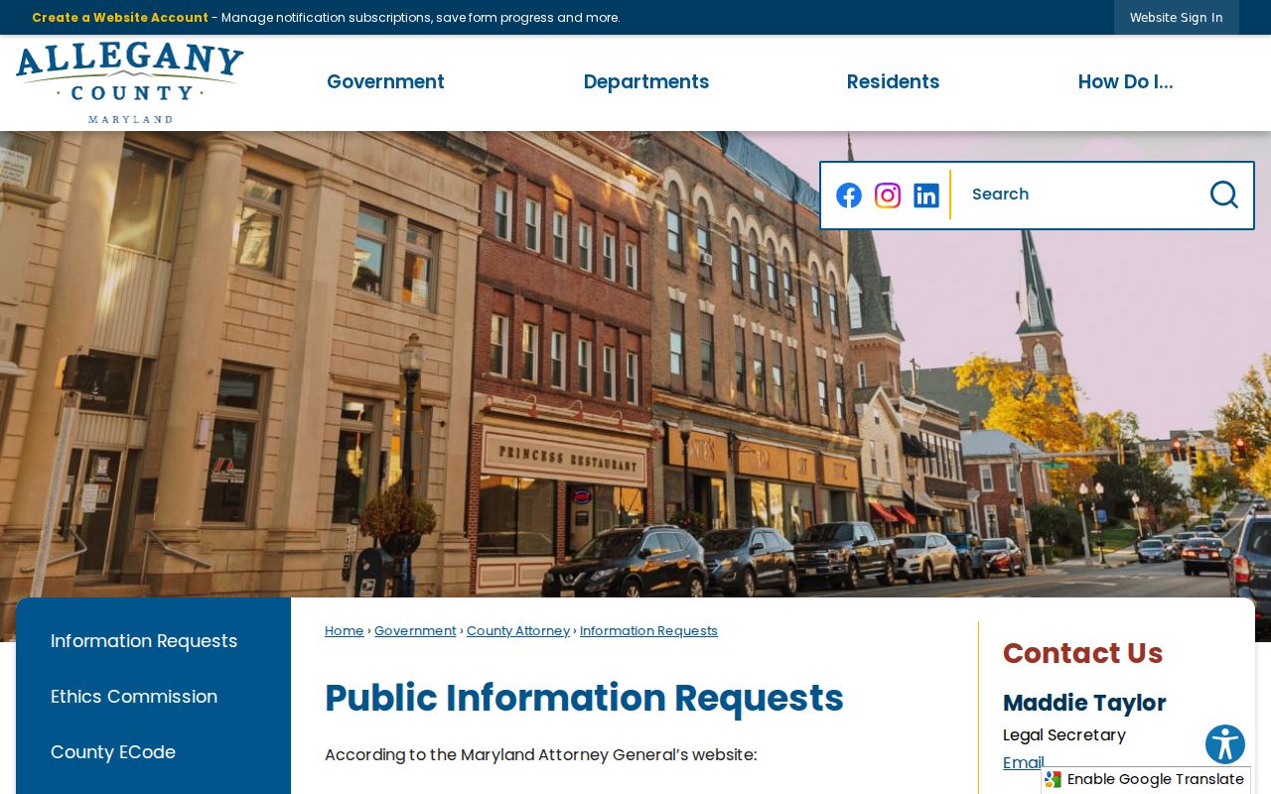1271x794 pixels.
Task: Click Enable Google Translate button
Action: [1146, 780]
